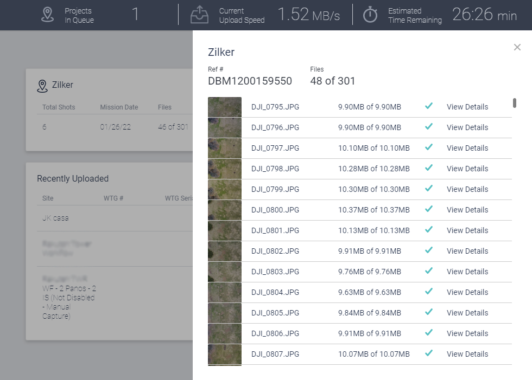Image resolution: width=532 pixels, height=380 pixels.
Task: Open the DJI_0805.JPG thumbnail
Action: pos(225,313)
